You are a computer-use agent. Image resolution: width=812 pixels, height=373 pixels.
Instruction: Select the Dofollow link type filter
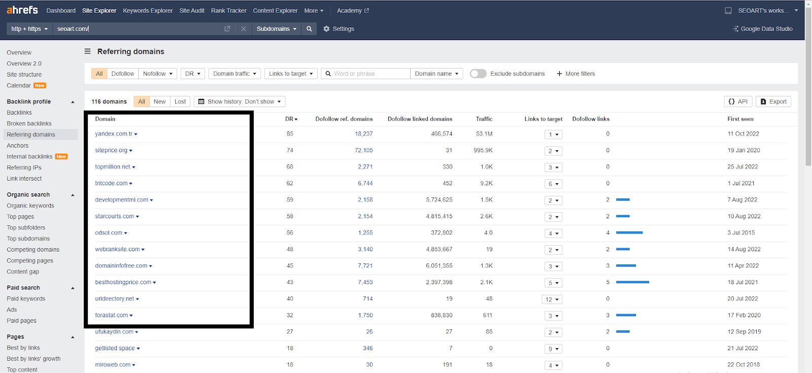pyautogui.click(x=123, y=74)
